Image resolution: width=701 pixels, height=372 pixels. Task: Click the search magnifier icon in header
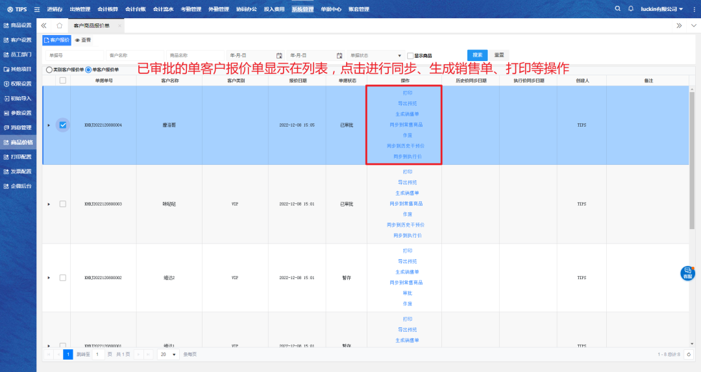pyautogui.click(x=617, y=8)
